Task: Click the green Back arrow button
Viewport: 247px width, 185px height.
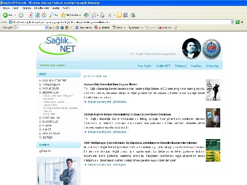Action: coord(5,15)
